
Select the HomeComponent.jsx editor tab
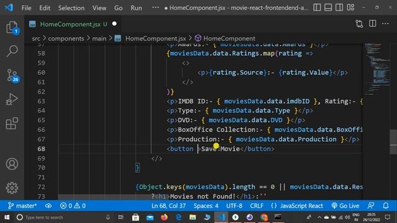73,24
